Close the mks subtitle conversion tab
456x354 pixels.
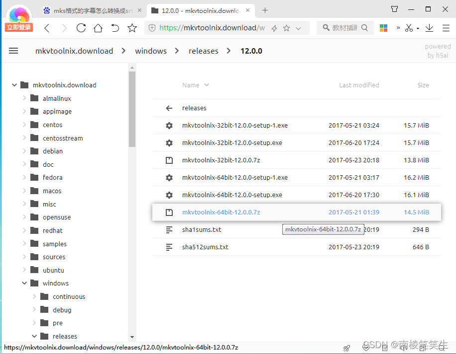click(x=139, y=10)
